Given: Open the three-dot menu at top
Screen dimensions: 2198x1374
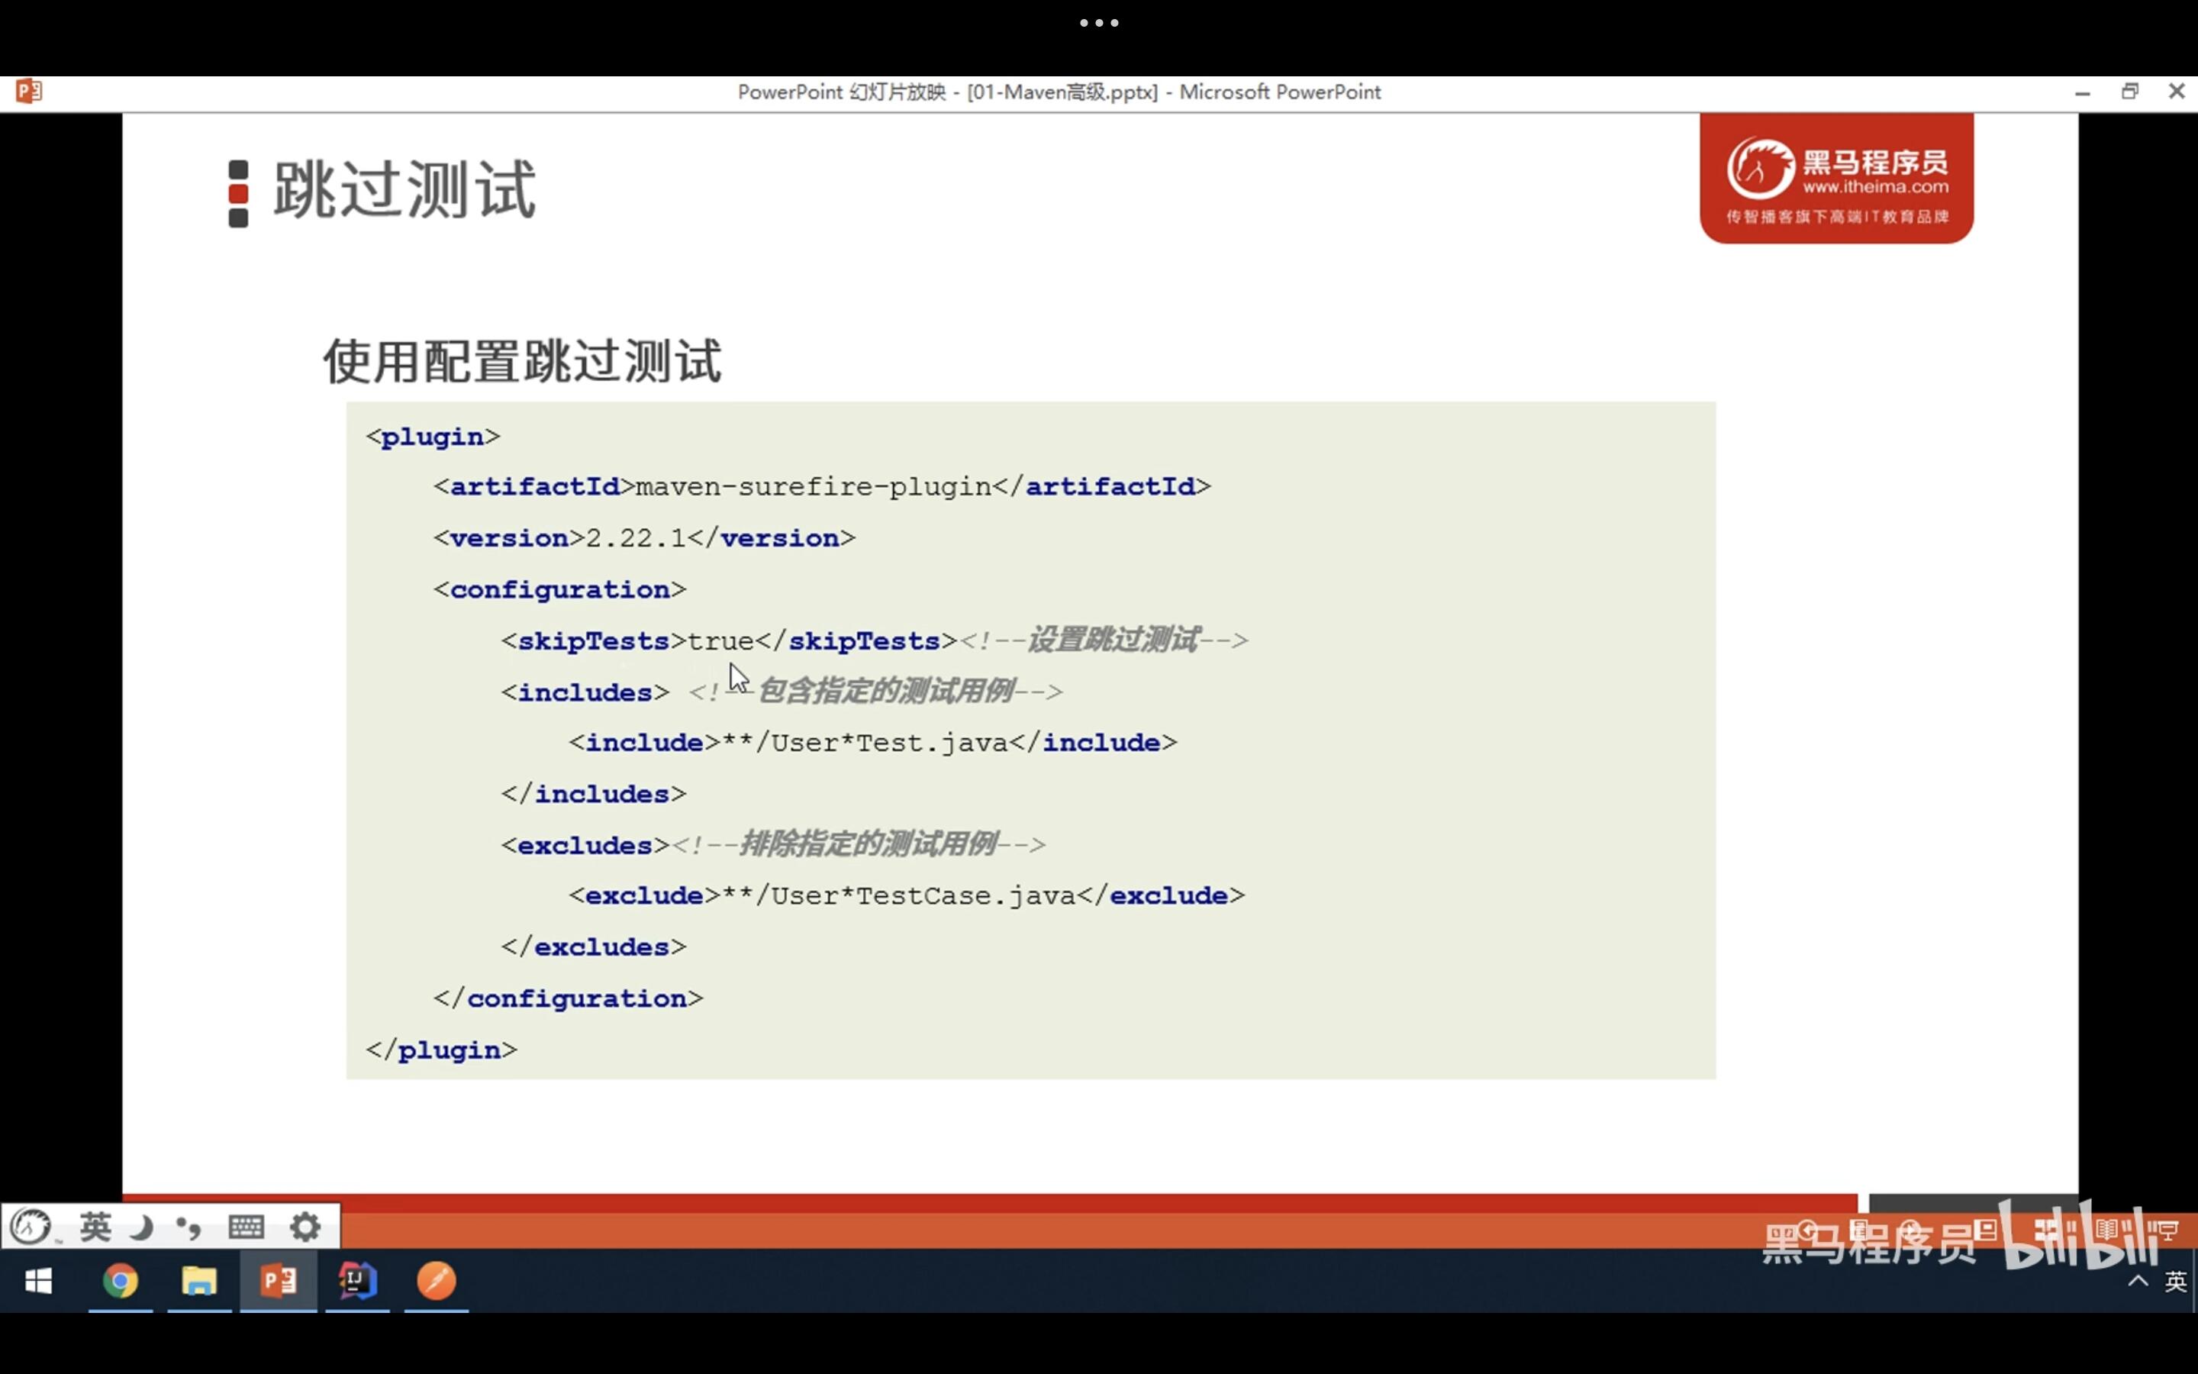Looking at the screenshot, I should 1099,23.
